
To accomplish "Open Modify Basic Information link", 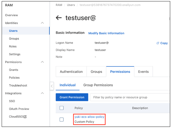I will [x=106, y=33].
